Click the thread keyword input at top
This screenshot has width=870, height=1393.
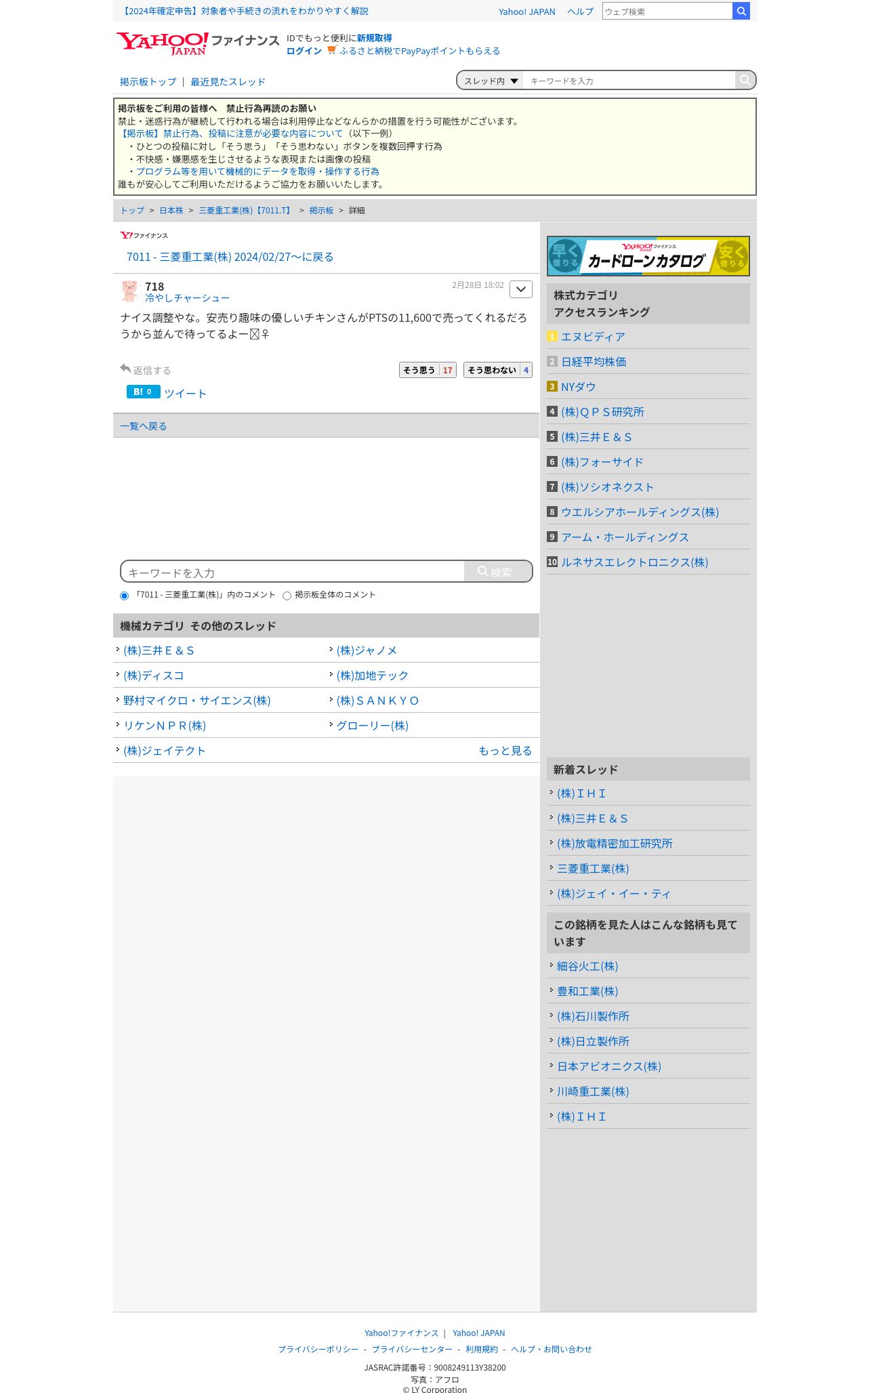click(629, 81)
